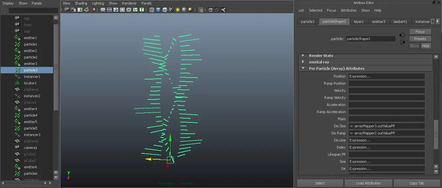Open Renderer menu in viewport panel
This screenshot has height=188, width=442.
(x=129, y=3)
